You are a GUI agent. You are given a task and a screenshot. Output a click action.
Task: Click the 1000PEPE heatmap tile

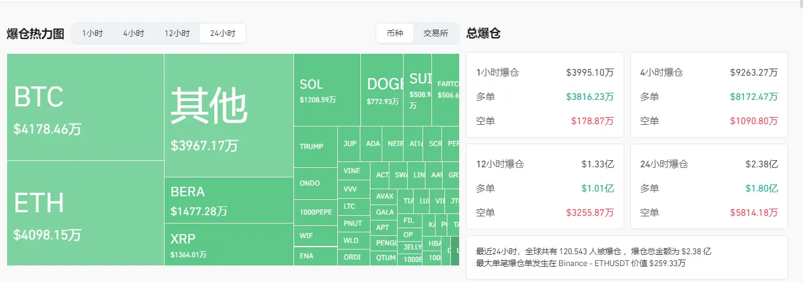pos(315,212)
